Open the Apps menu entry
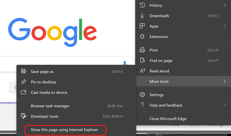Viewport: 231px width, 136px height. 183,26
